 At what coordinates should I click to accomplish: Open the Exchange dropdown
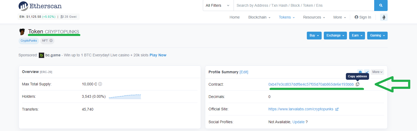pos(335,35)
